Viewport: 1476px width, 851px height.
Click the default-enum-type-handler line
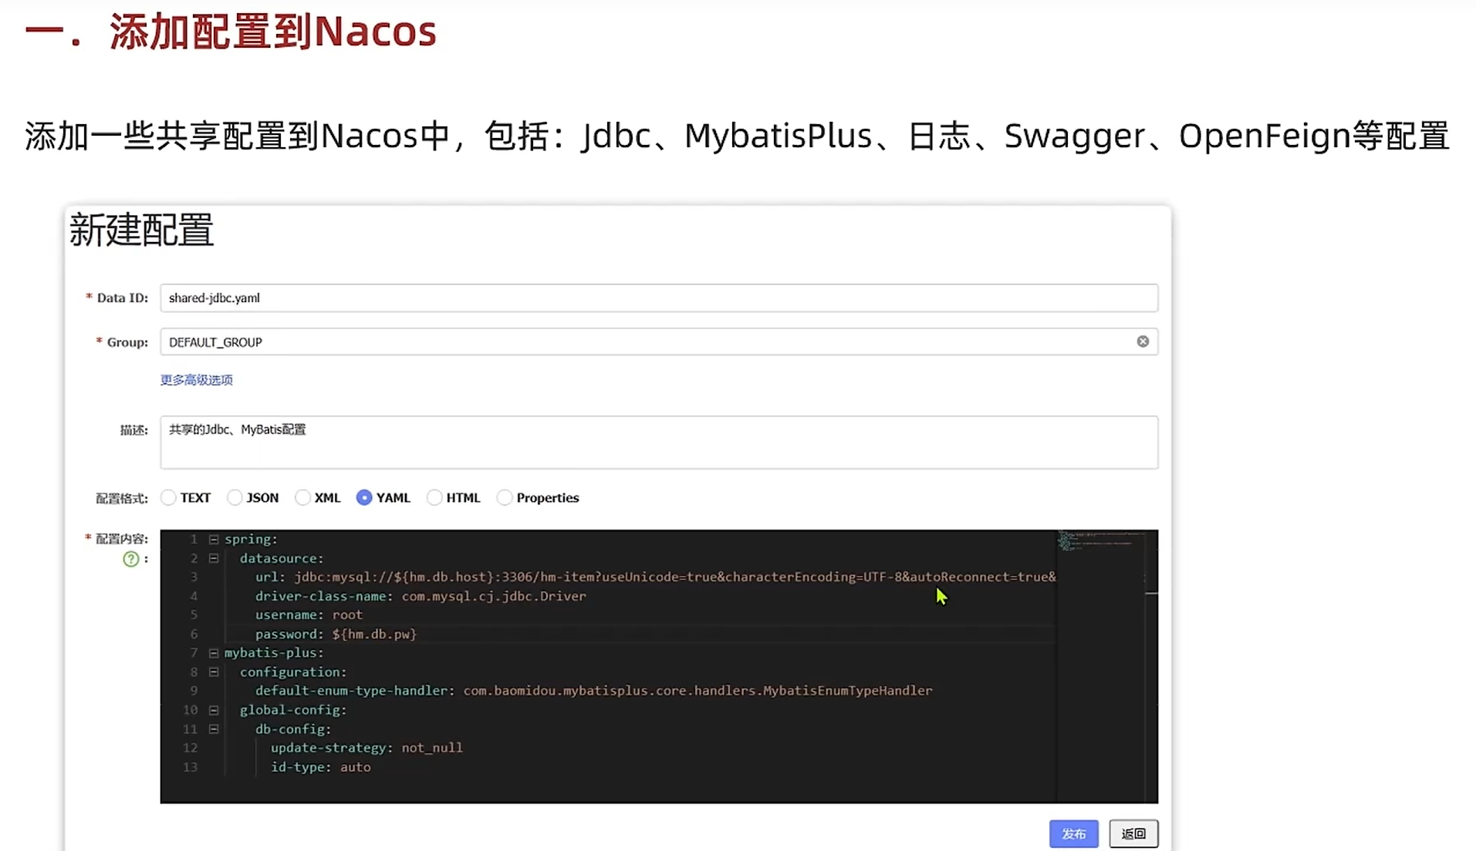pos(594,691)
